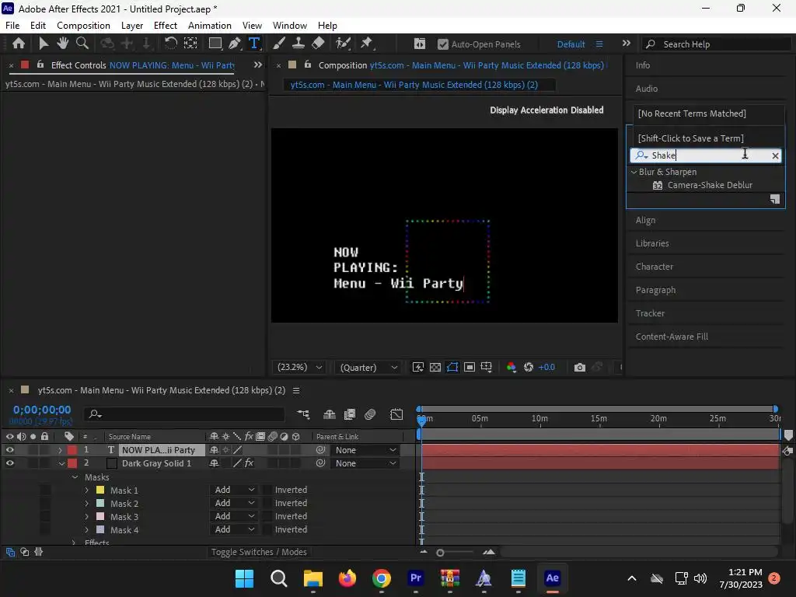Open parent dropdown for Dark Gray Solid
The image size is (796, 597).
[x=364, y=463]
